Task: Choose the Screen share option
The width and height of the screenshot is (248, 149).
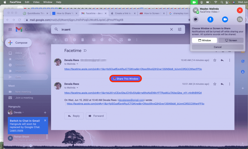Action: 231,40
